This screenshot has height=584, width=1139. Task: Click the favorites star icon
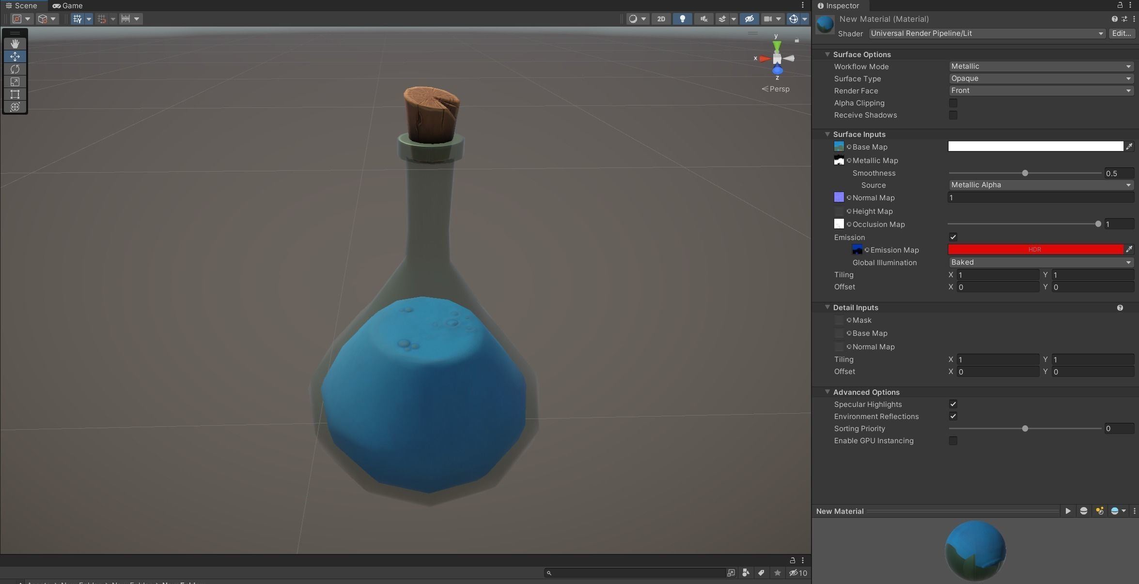click(778, 573)
